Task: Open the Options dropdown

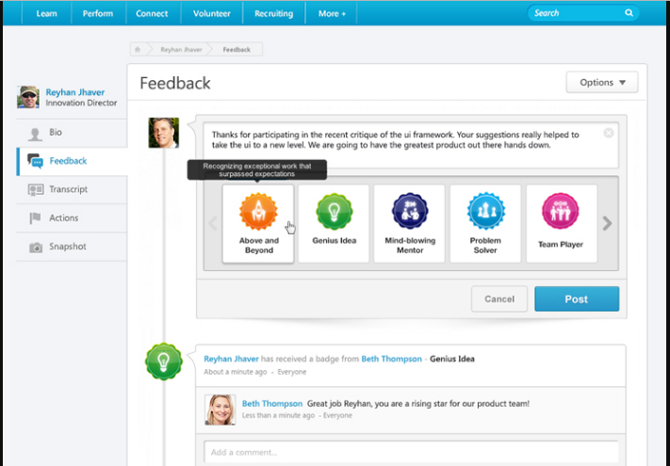Action: pos(602,83)
